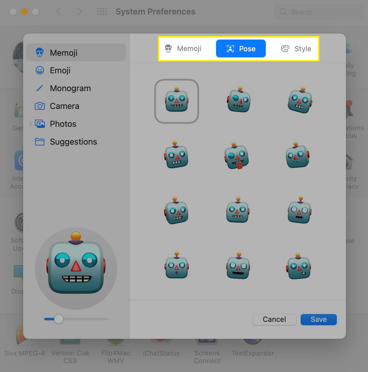The width and height of the screenshot is (368, 372).
Task: Choose Emoji from the sidebar
Action: (x=60, y=70)
